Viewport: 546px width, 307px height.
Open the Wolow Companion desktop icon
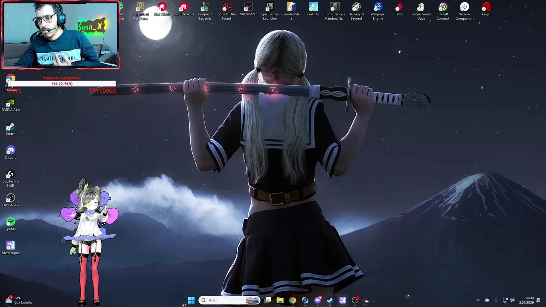465,11
